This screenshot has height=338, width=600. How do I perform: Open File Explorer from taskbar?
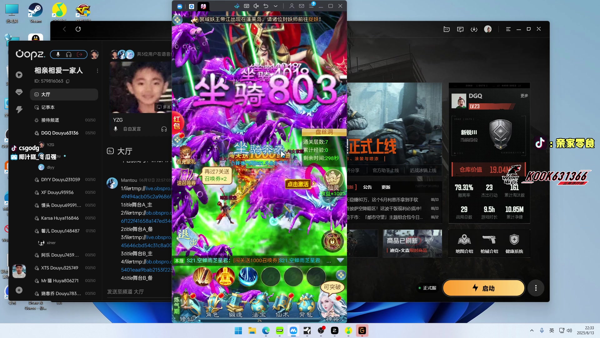pyautogui.click(x=252, y=330)
